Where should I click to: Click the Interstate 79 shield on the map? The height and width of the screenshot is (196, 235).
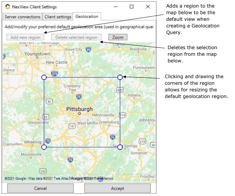click(x=70, y=160)
